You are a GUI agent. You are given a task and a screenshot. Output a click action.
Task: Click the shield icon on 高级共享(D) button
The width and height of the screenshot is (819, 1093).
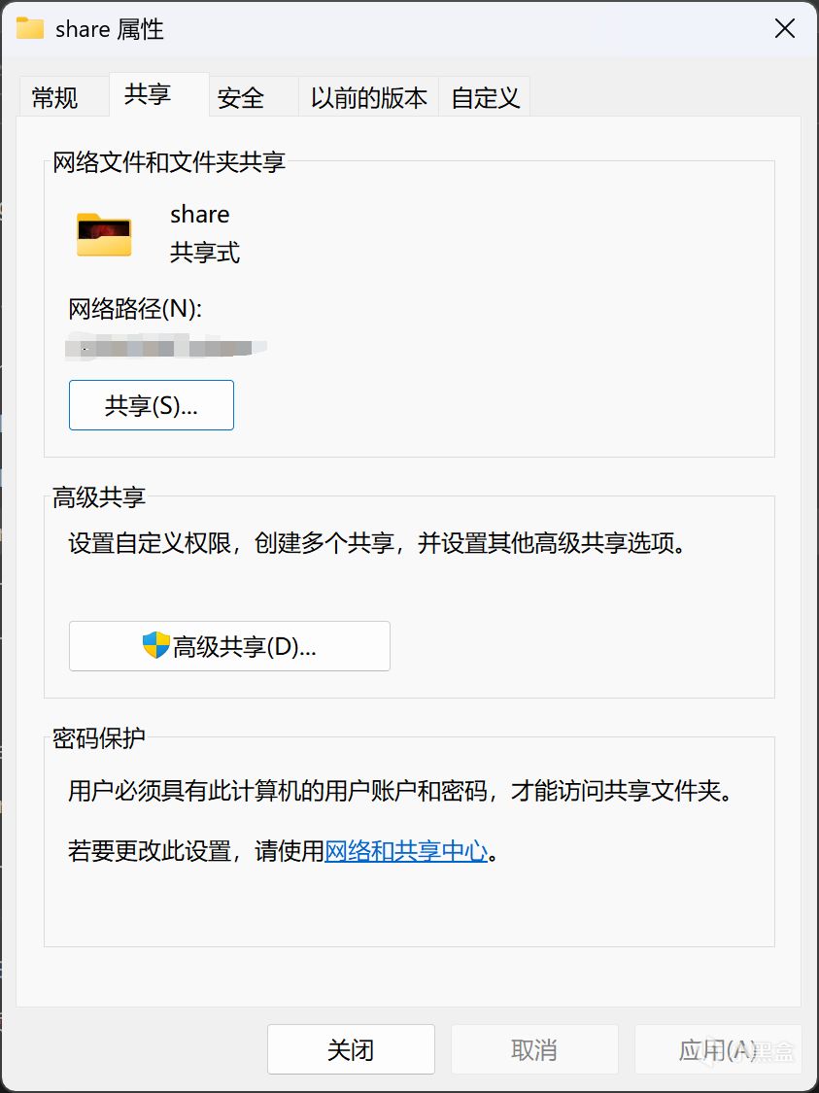click(156, 645)
